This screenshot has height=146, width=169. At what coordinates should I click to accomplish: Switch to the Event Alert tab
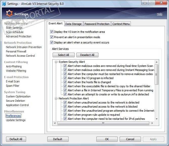(x=55, y=23)
